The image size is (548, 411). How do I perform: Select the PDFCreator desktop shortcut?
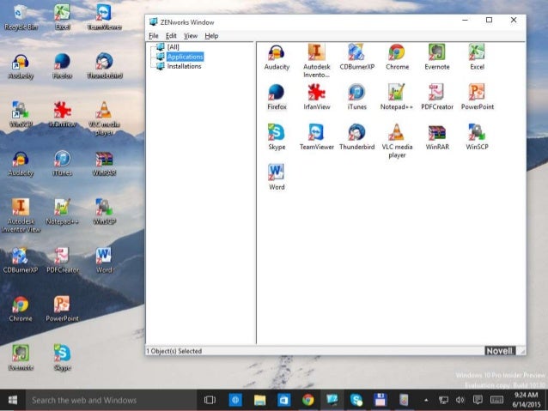62,261
